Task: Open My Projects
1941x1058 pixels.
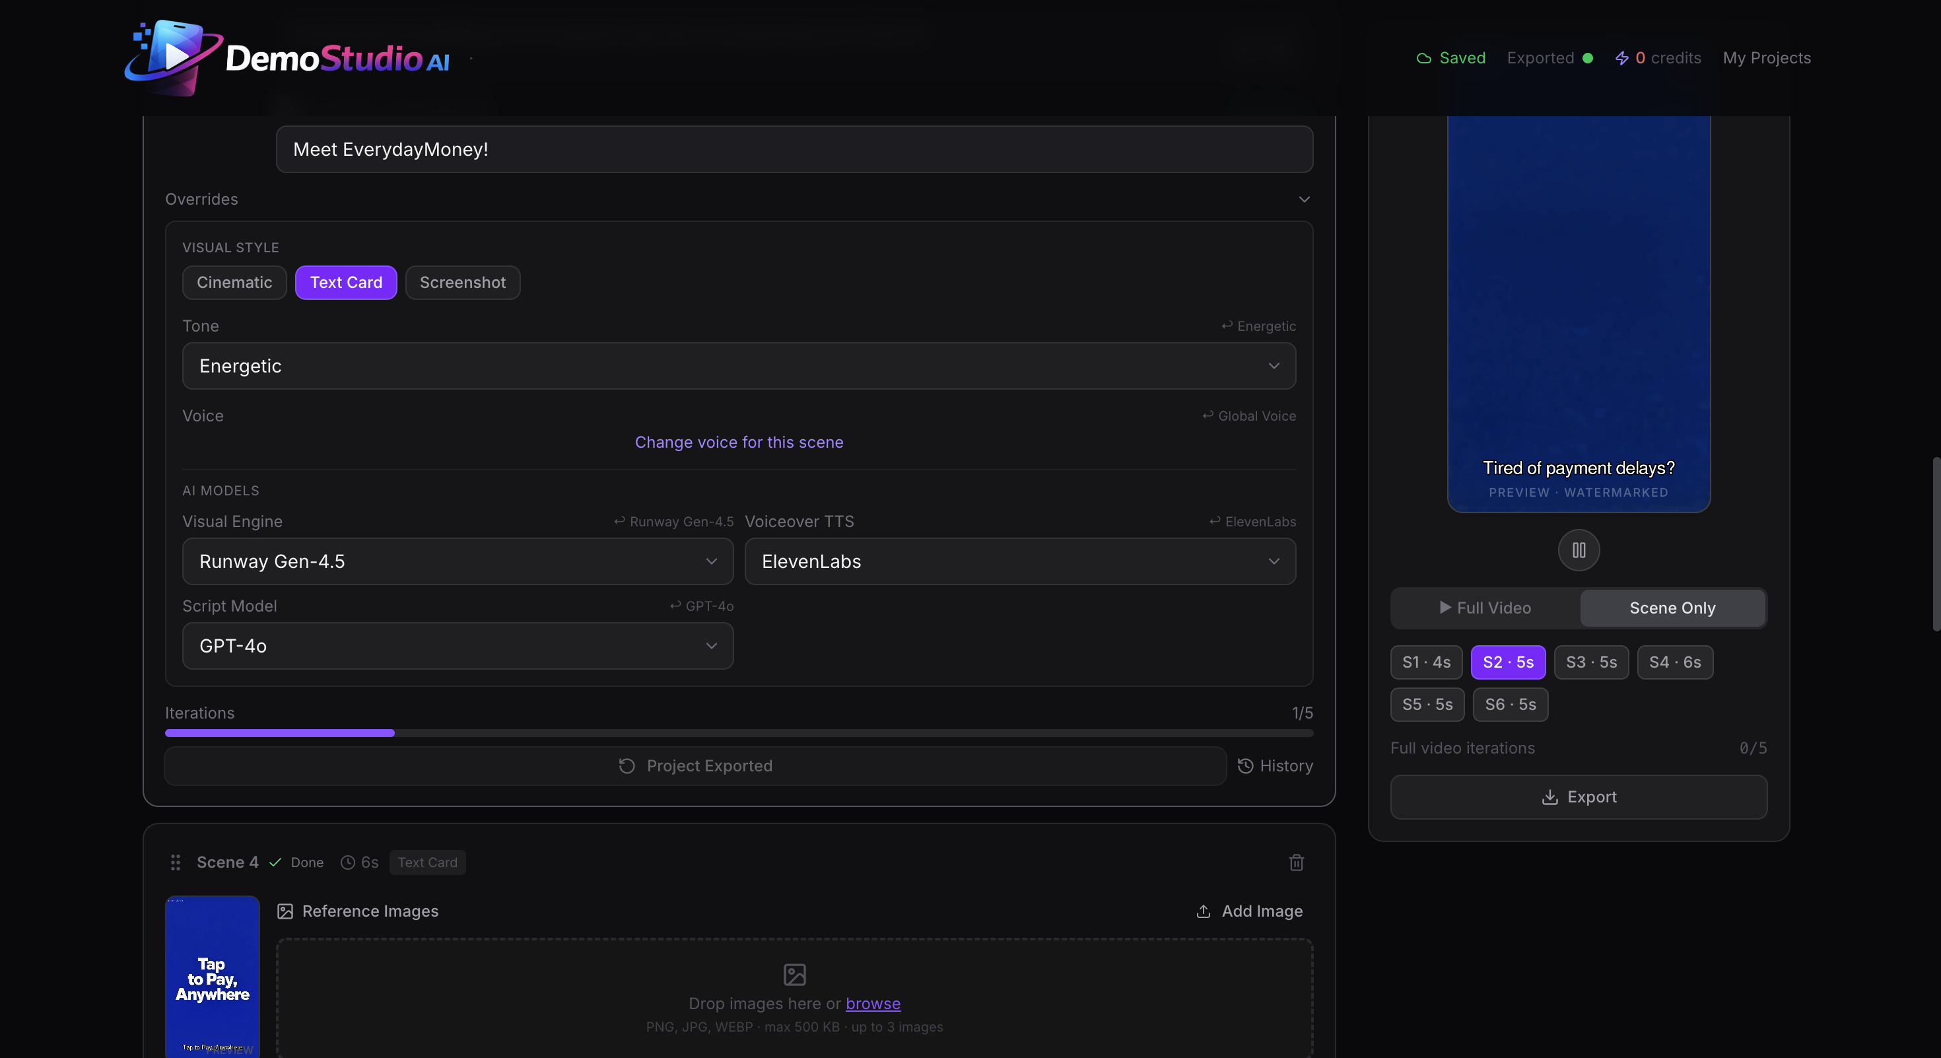Action: click(1767, 57)
